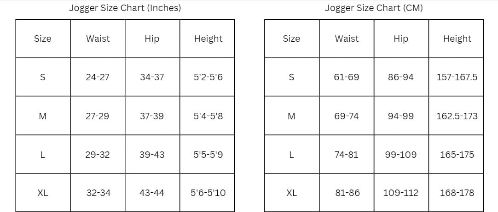Screen dimensions: 498x212
Task: Click the 5'6-5'10 height cell
Action: coord(208,193)
